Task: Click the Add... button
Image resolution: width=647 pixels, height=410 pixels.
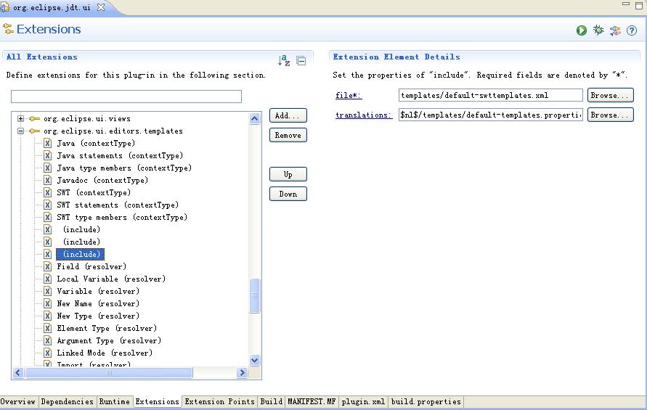Action: pos(288,115)
